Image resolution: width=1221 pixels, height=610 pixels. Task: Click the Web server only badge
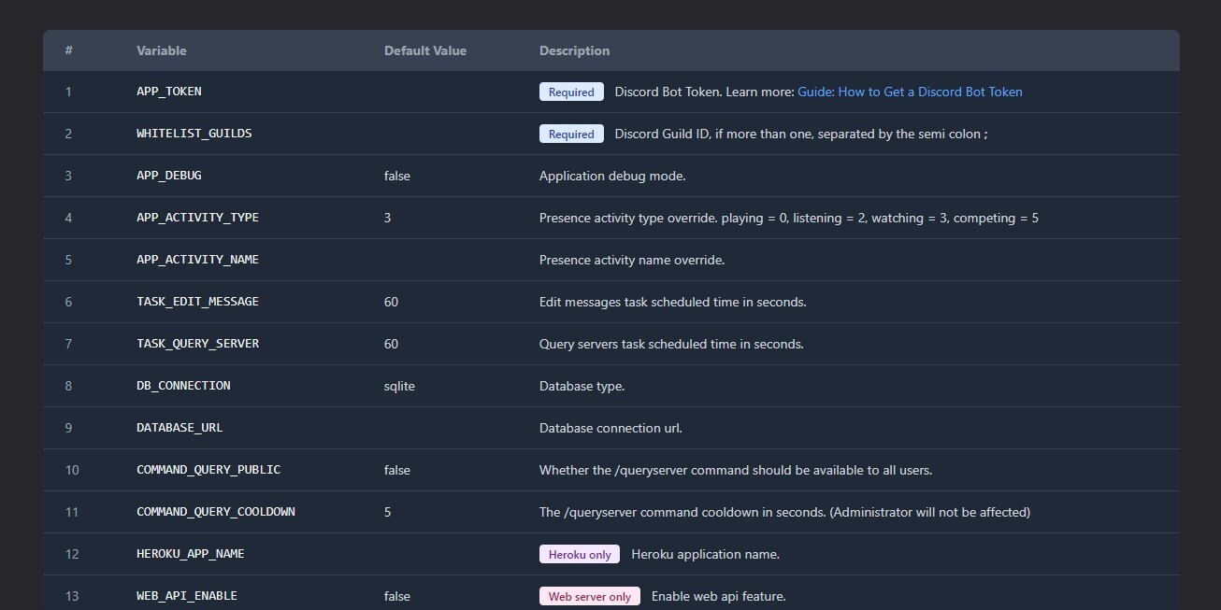coord(589,596)
